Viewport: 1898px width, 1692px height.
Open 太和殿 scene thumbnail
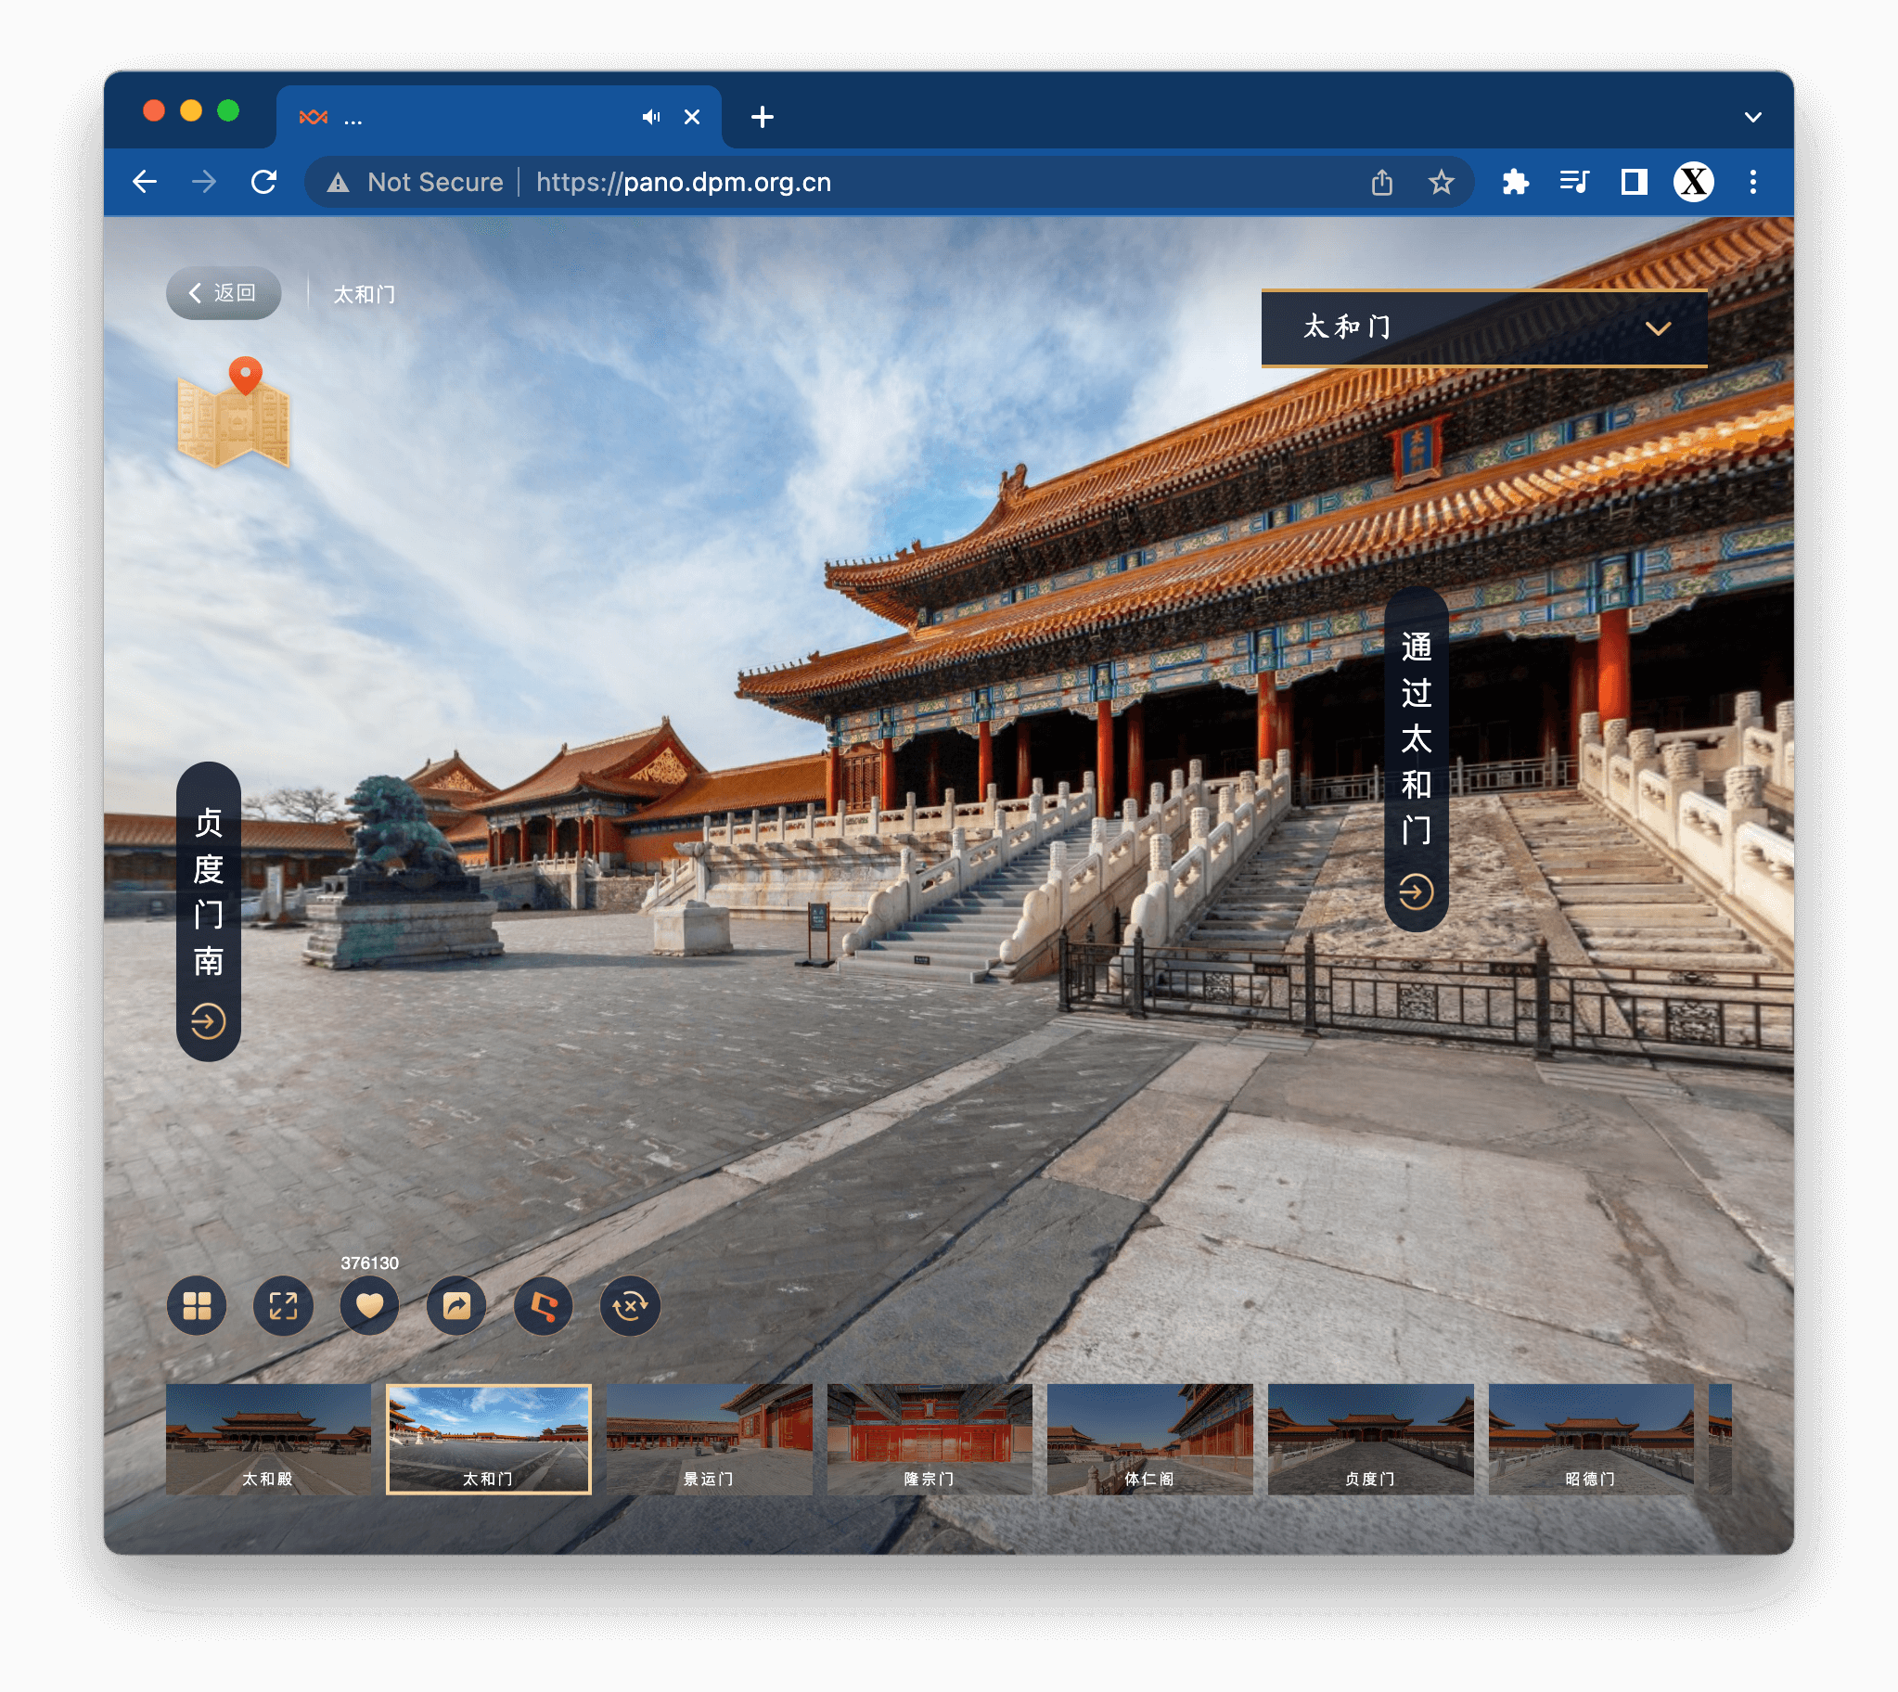tap(268, 1439)
